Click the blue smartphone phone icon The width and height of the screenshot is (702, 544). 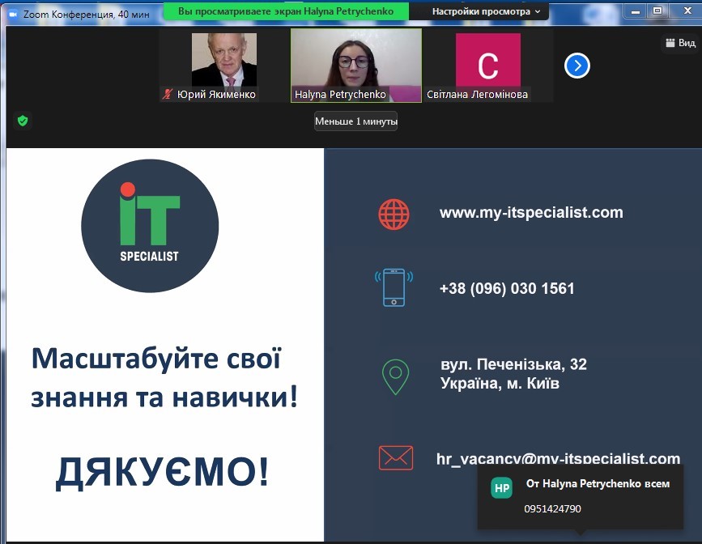(x=394, y=287)
